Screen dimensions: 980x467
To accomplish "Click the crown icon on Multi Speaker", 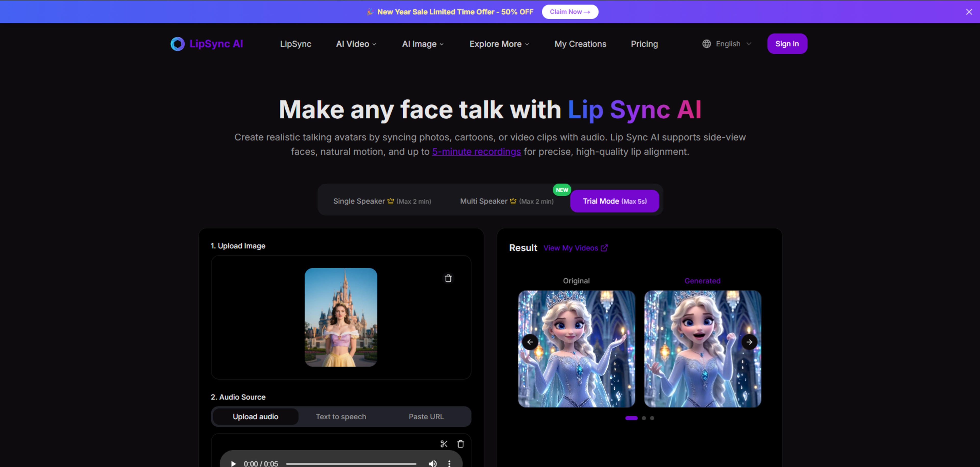I will click(513, 201).
